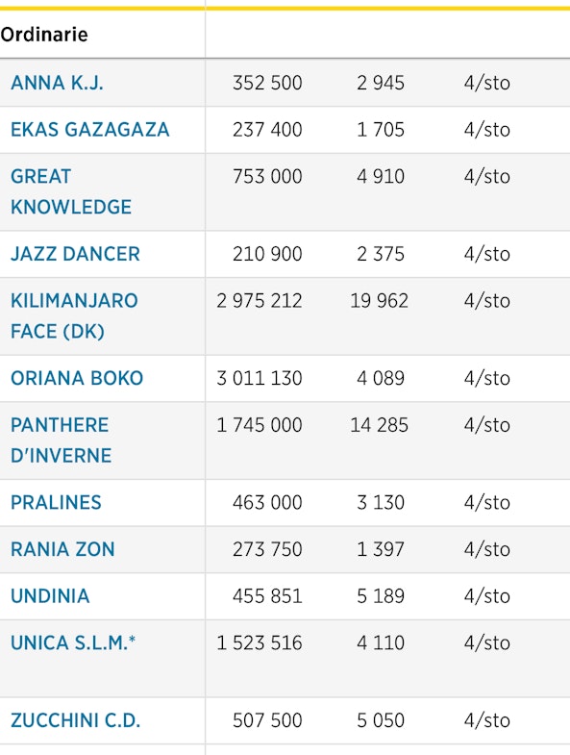Open the ANNA K.J. horse link
Viewport: 570px width, 755px height.
(x=57, y=83)
